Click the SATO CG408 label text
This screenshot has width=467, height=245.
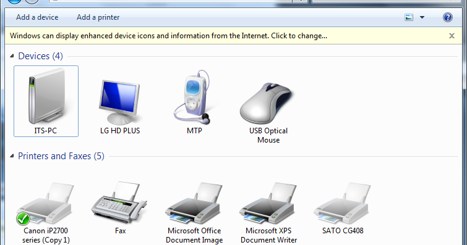coord(343,230)
